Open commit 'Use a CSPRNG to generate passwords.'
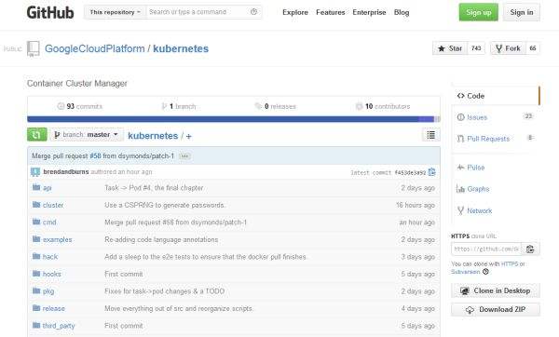Image resolution: width=559 pixels, height=337 pixels. [165, 205]
